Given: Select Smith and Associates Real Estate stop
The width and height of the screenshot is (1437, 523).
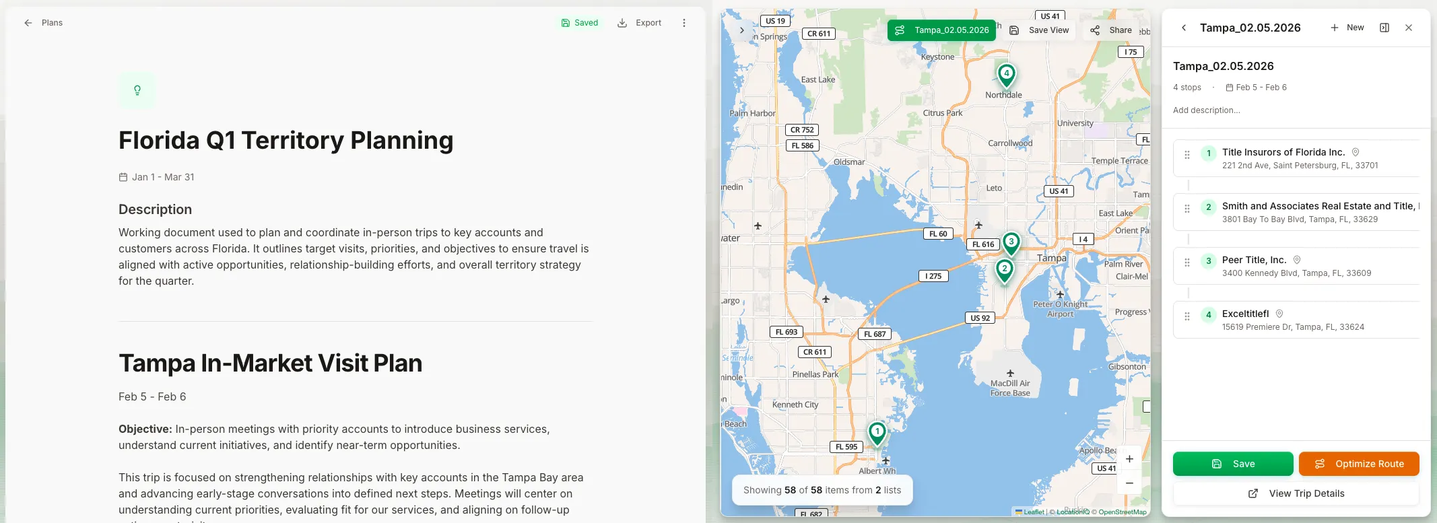Looking at the screenshot, I should 1296,212.
